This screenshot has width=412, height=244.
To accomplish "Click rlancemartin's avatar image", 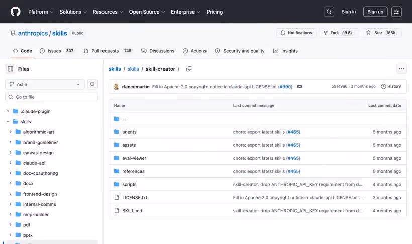I will click(116, 87).
